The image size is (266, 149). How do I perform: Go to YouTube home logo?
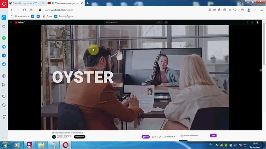20,22
